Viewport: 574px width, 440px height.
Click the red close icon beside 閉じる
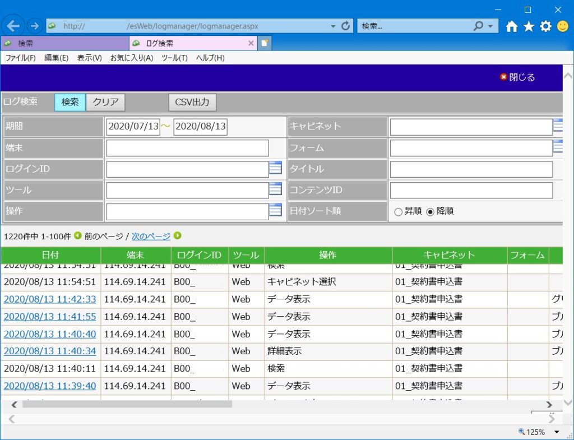coord(503,77)
